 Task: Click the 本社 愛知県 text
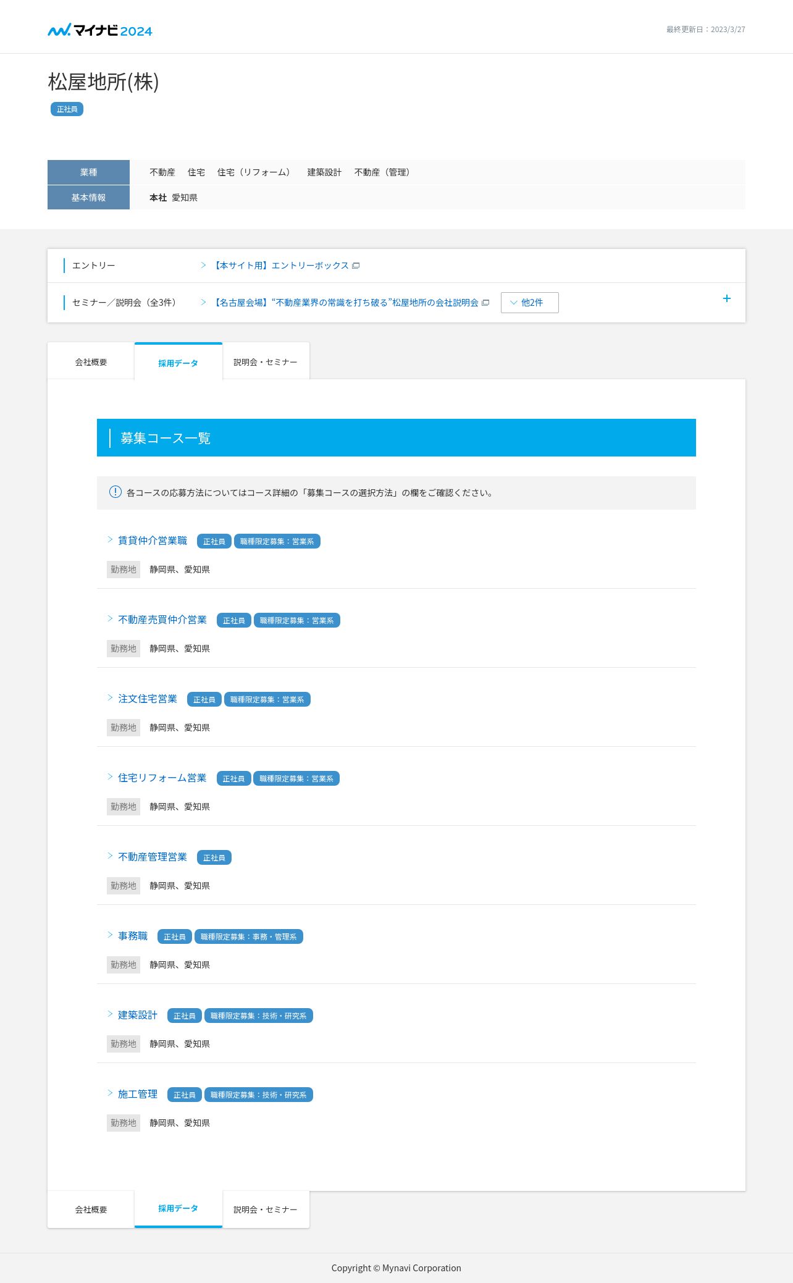click(x=174, y=198)
